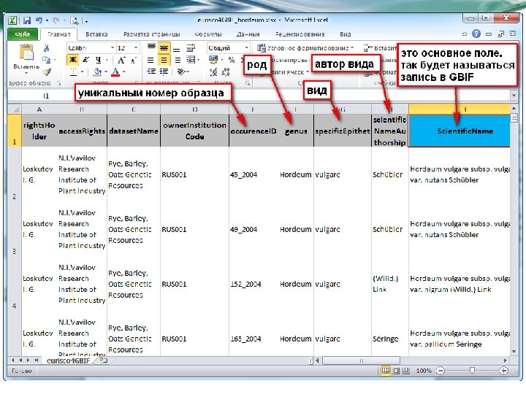The image size is (526, 394).
Task: Toggle Center horizontal alignment
Action: (x=164, y=61)
